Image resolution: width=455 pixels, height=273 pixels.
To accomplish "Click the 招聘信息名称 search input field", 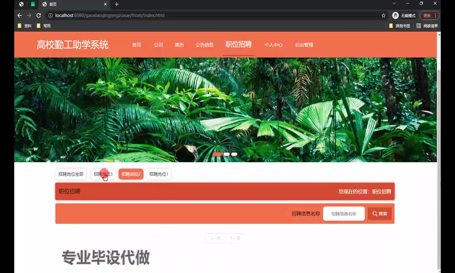I will click(344, 214).
